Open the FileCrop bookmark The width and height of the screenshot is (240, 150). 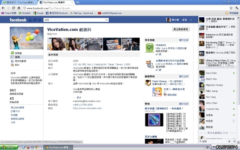click(x=83, y=13)
